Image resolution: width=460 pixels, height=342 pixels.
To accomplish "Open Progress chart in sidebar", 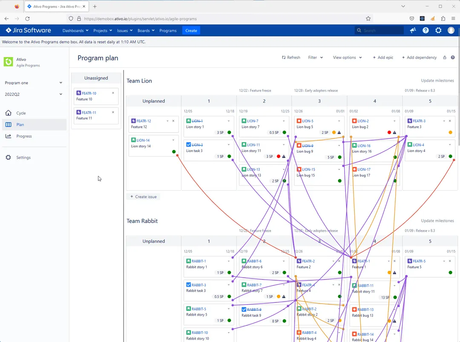I will [x=24, y=136].
